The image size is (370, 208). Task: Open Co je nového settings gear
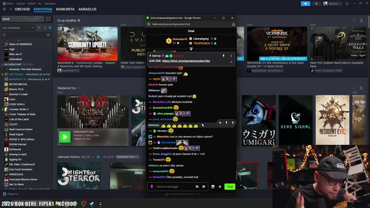point(79,21)
